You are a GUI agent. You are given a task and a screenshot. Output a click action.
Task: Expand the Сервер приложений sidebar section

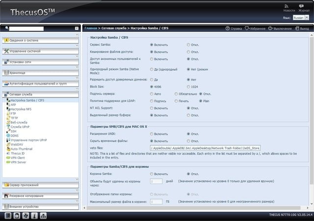click(40, 185)
